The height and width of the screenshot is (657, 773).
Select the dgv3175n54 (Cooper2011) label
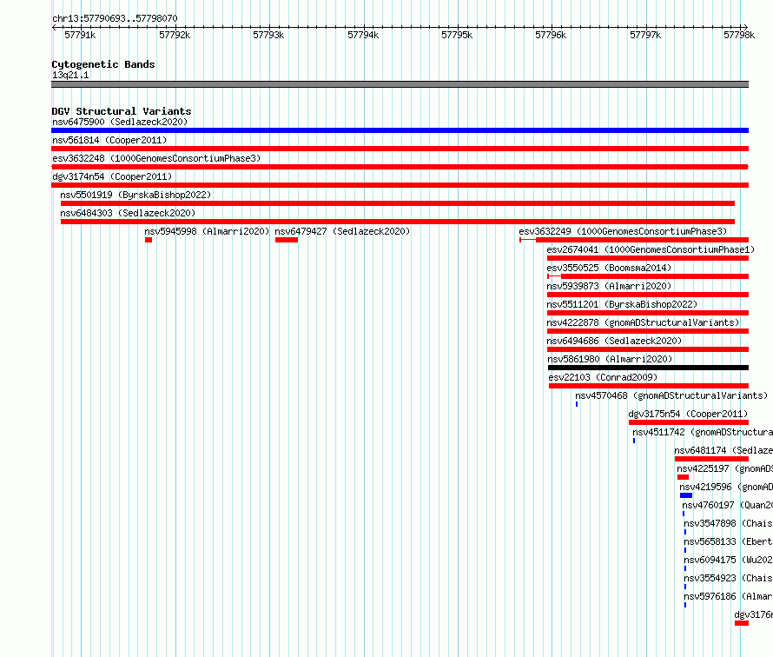688,414
